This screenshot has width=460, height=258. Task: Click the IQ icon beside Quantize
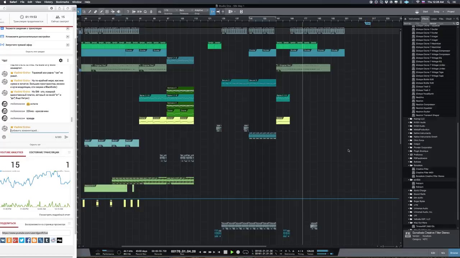[160, 12]
